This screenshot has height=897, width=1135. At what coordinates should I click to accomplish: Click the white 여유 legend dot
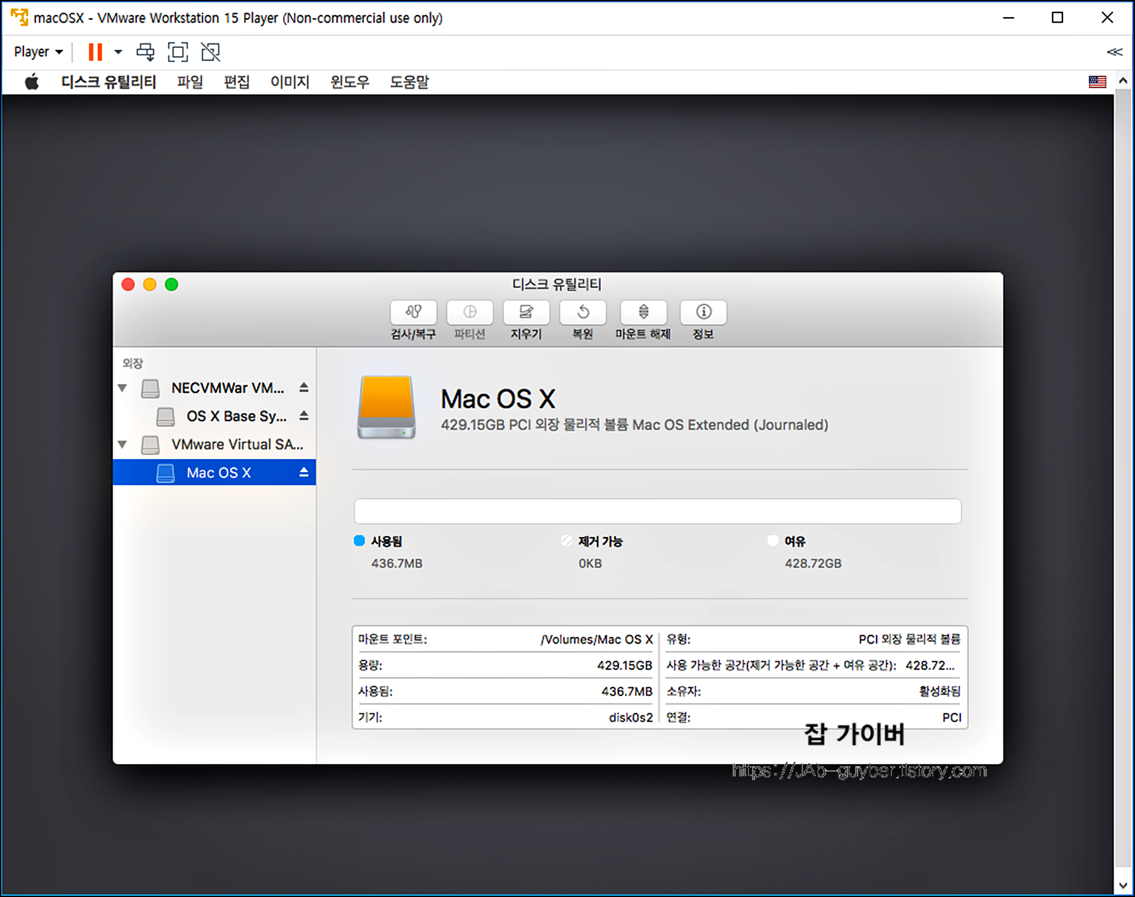point(773,540)
